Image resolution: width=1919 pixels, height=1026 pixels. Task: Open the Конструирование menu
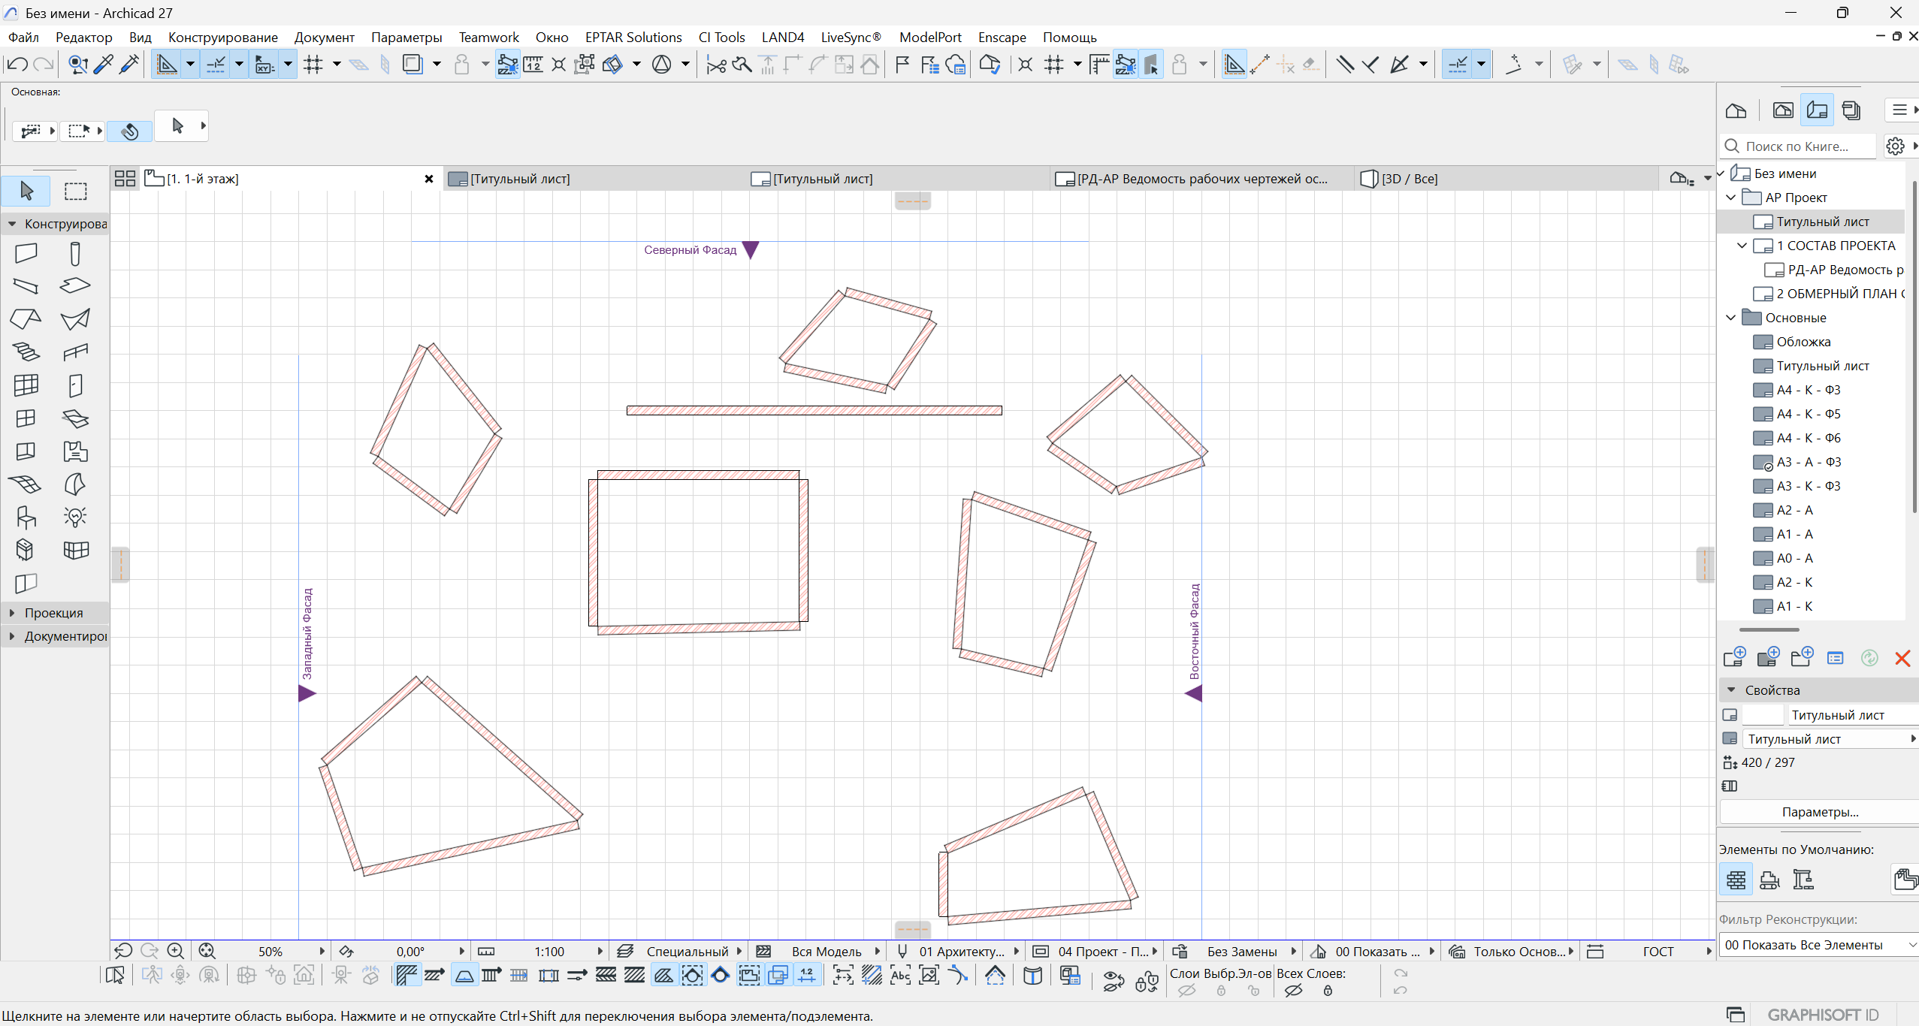[x=222, y=37]
